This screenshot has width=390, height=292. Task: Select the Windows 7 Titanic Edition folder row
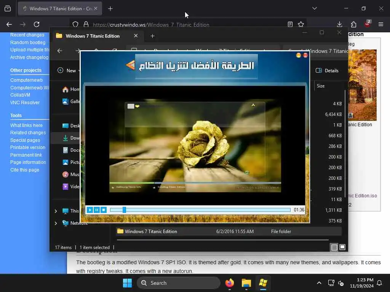tap(229, 232)
